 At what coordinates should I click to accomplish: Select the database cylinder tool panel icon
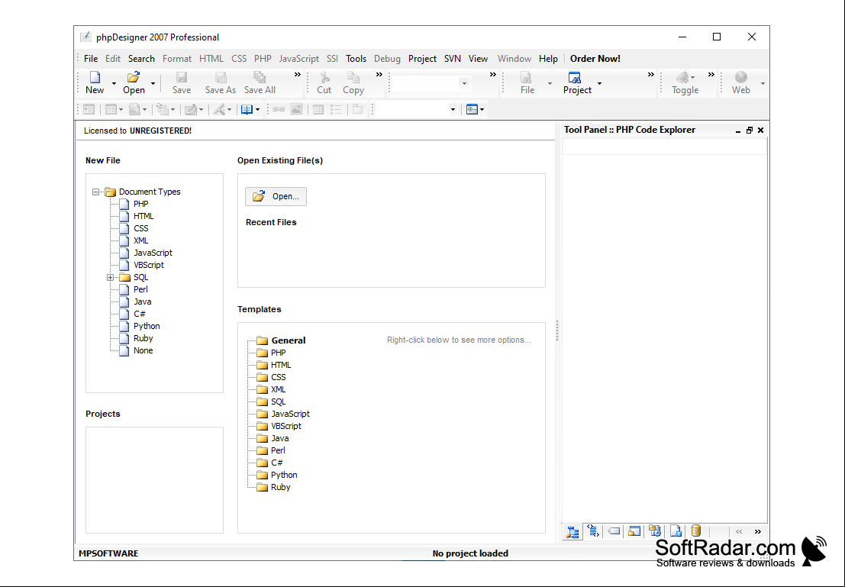[696, 531]
